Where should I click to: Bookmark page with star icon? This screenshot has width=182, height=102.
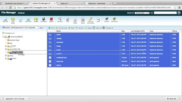[175, 8]
